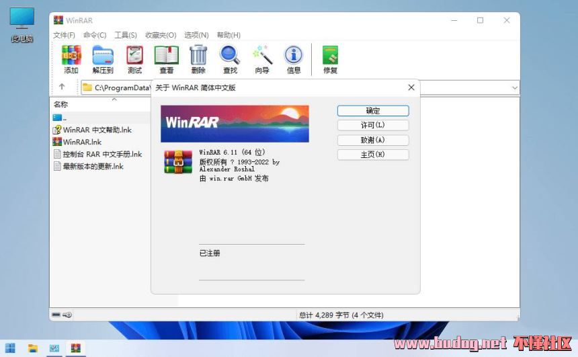Screen dimensions: 578x357
Task: Select WinRAR.lnk in the file list
Action: [81, 142]
